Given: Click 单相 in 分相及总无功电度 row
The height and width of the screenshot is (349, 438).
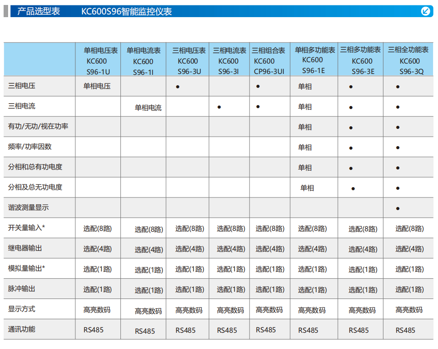Looking at the screenshot, I should click(x=307, y=188).
